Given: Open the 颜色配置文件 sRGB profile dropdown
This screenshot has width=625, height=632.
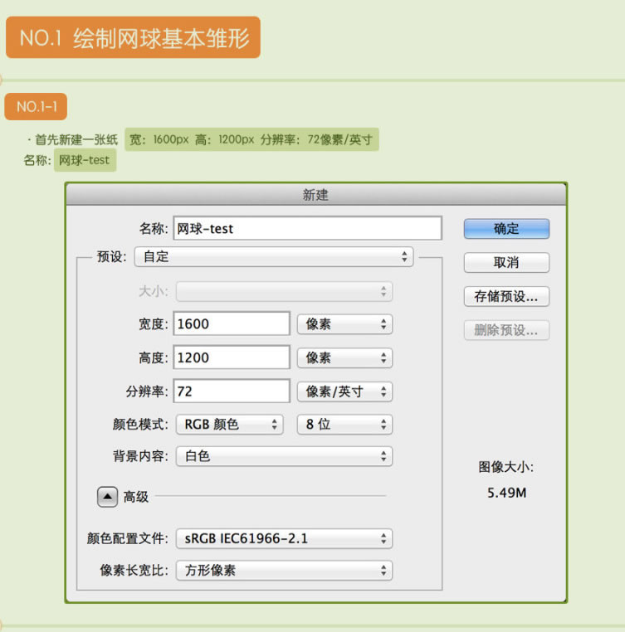Looking at the screenshot, I should [x=284, y=538].
